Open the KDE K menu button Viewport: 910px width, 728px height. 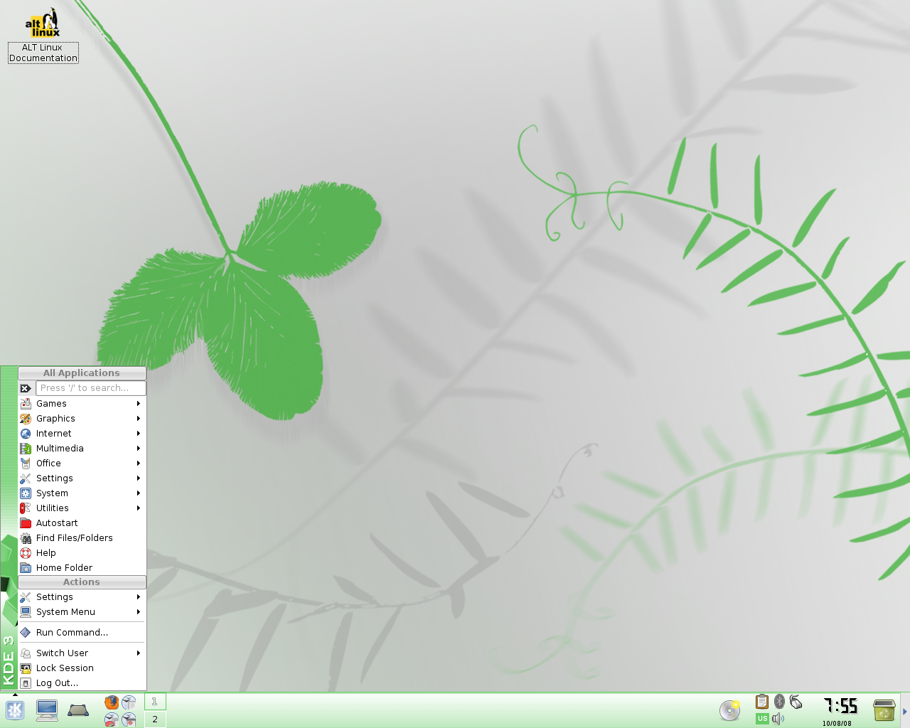15,710
